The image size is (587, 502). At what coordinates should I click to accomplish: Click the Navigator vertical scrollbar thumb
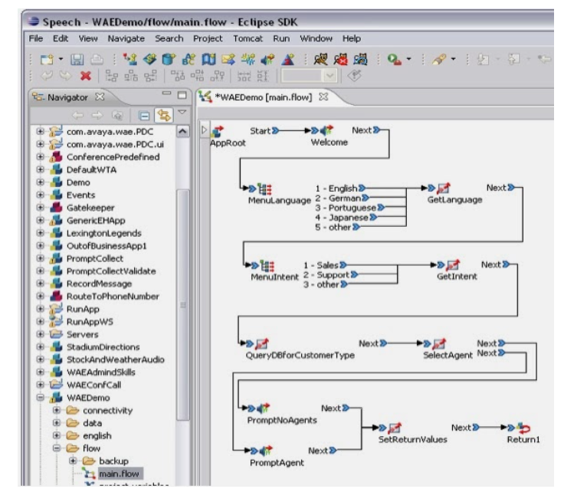pos(183,307)
